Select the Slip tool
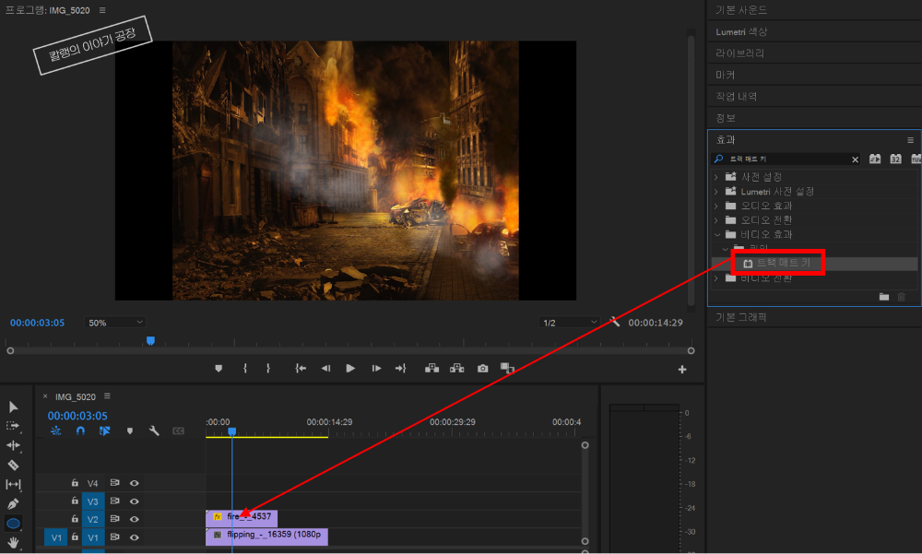Screen dimensions: 922x554 coord(13,484)
